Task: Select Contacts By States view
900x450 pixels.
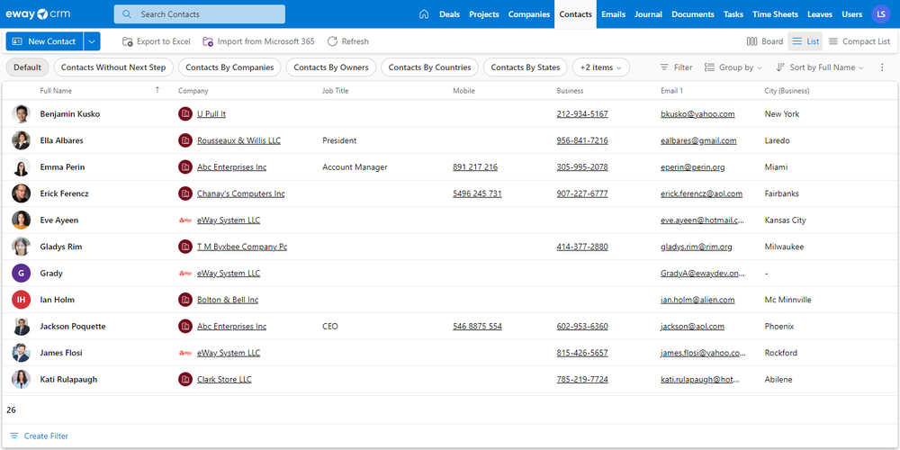Action: [526, 67]
